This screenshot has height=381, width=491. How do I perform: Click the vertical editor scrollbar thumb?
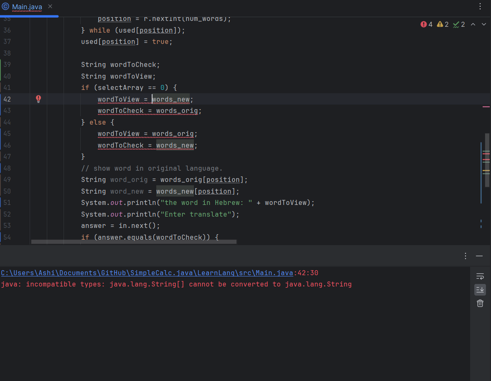[x=487, y=160]
